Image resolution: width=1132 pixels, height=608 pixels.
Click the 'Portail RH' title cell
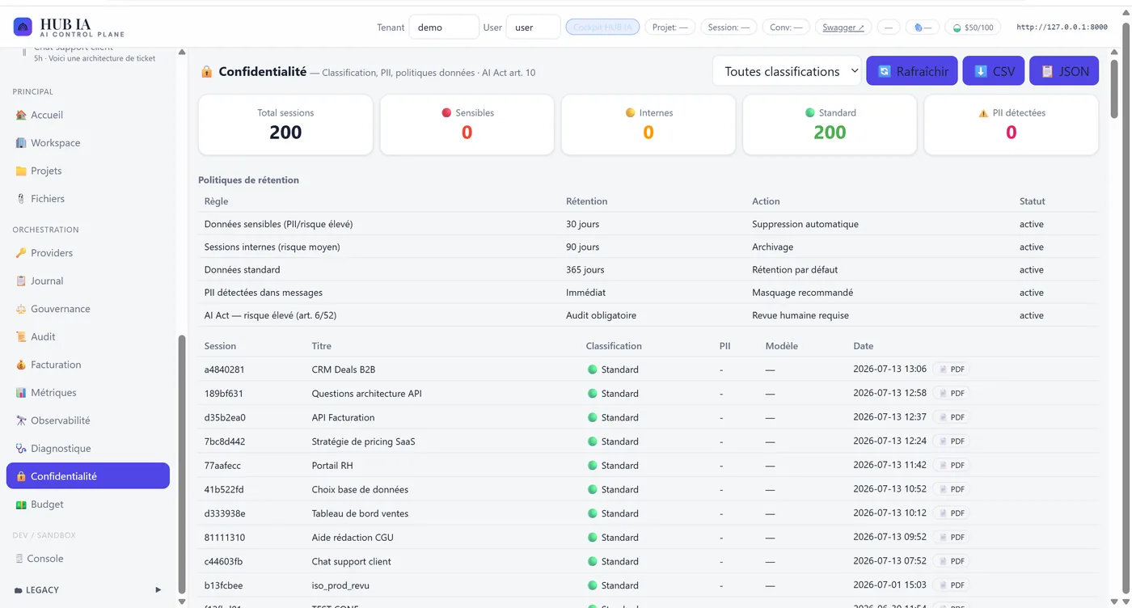332,466
